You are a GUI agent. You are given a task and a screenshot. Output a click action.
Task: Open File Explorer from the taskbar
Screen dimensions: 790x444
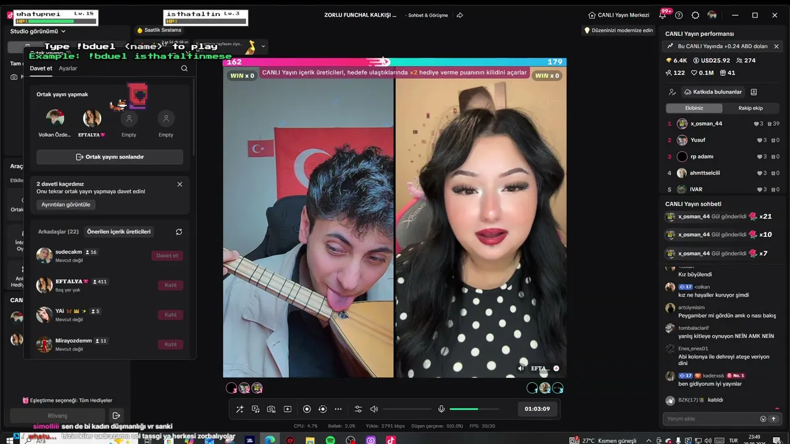(x=310, y=440)
